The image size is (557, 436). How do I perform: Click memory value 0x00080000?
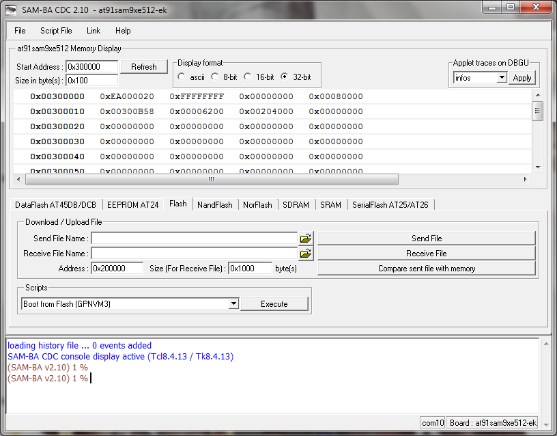point(336,96)
